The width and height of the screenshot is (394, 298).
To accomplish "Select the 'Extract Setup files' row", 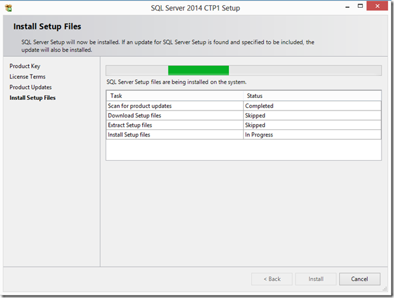I will point(244,125).
